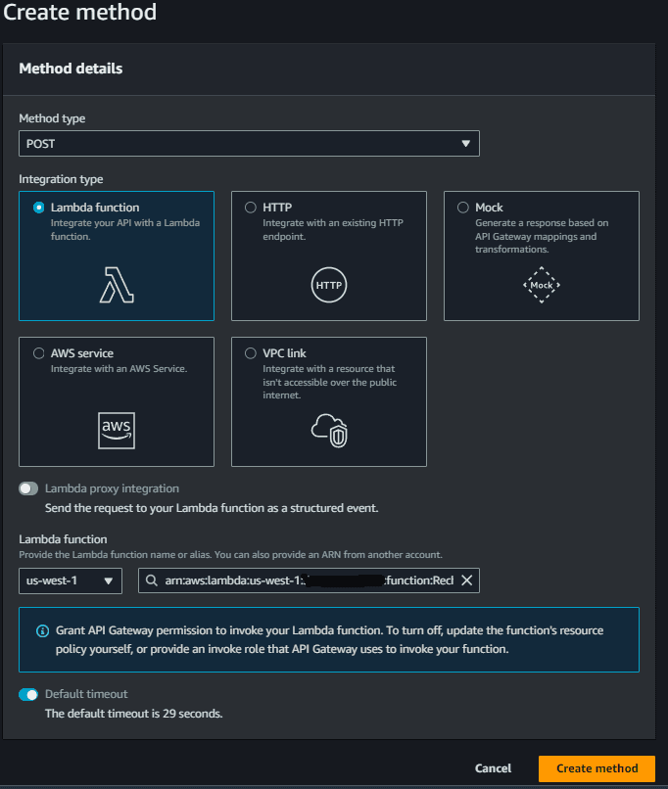Open the us-west-1 region dropdown

pyautogui.click(x=71, y=580)
